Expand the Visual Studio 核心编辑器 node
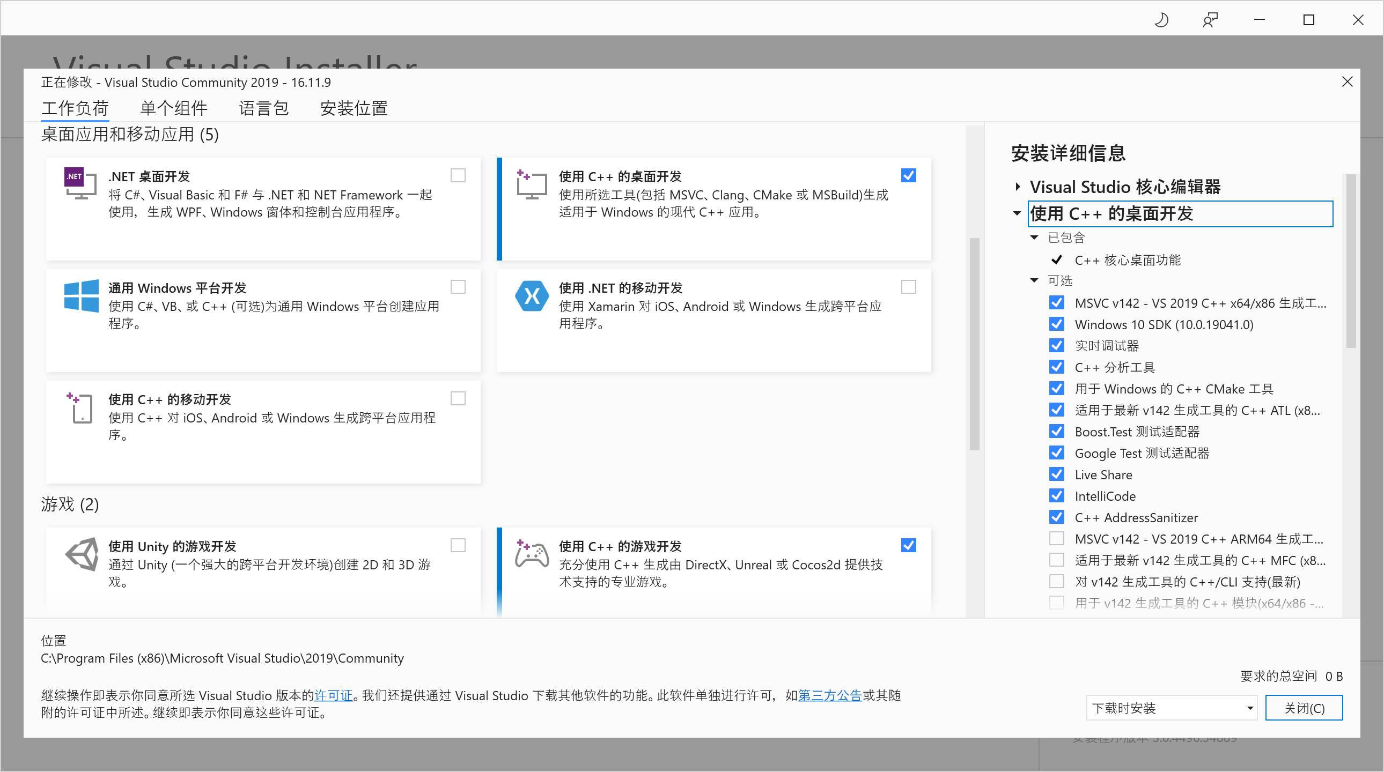Screen dimensions: 1384x772 pyautogui.click(x=1018, y=187)
